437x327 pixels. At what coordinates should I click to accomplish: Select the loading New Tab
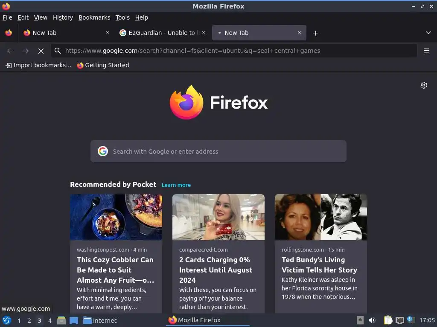(x=259, y=33)
